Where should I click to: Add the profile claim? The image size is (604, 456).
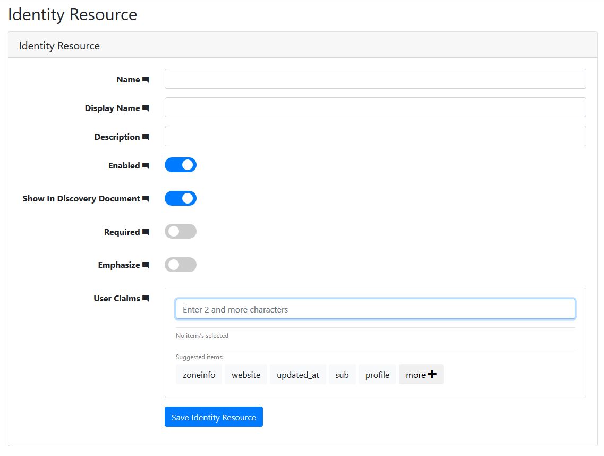pos(377,374)
